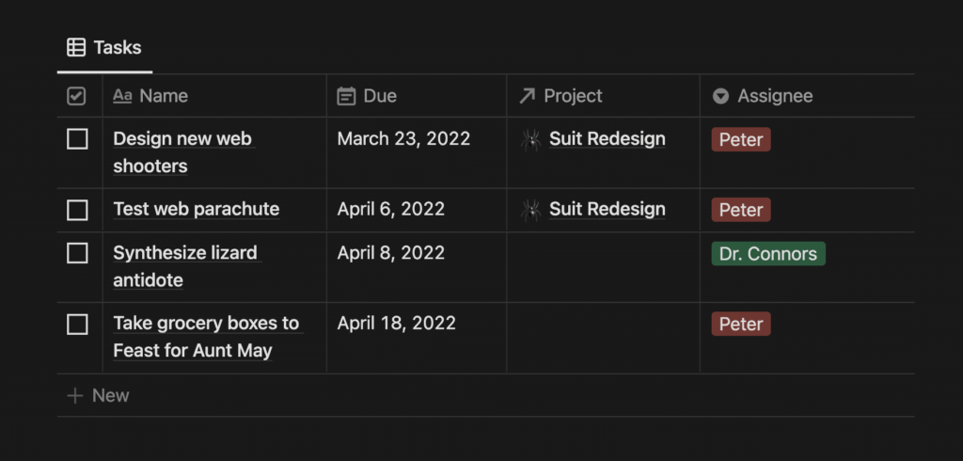The height and width of the screenshot is (461, 963).
Task: Tick the Test web parachute checkbox
Action: [77, 210]
